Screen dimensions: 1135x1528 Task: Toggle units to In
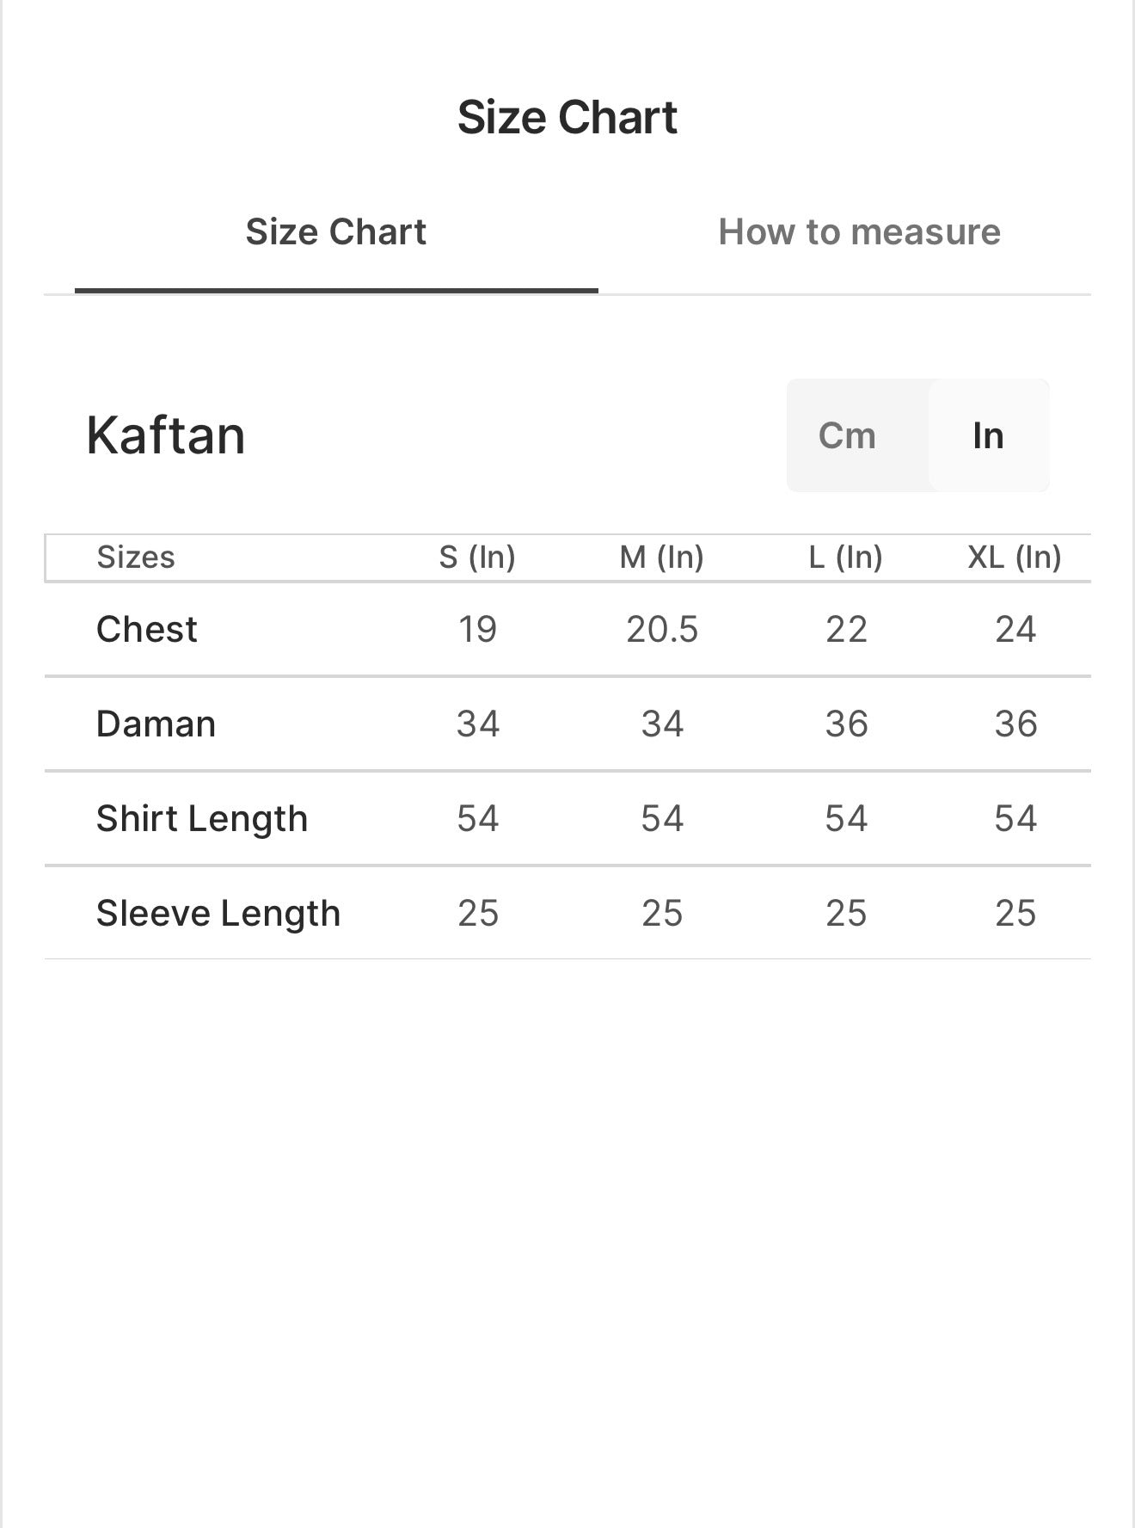(x=988, y=435)
